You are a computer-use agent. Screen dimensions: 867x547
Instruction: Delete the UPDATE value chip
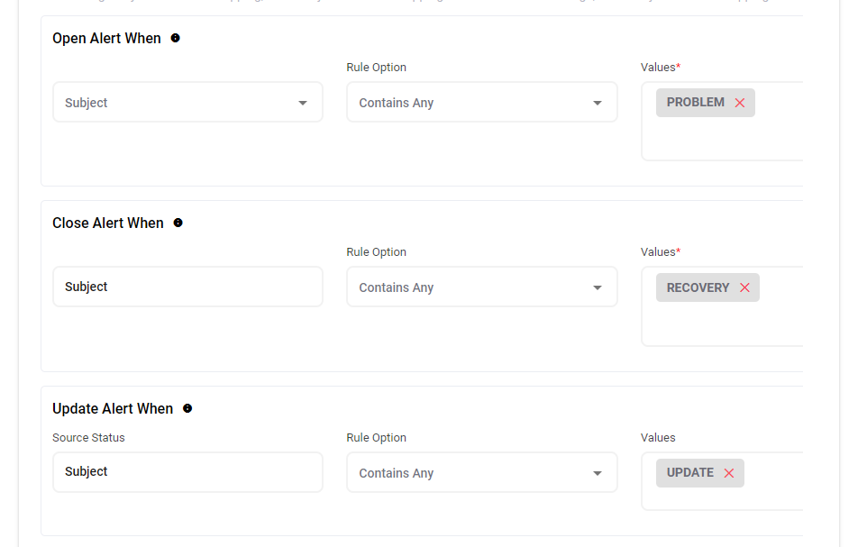729,473
